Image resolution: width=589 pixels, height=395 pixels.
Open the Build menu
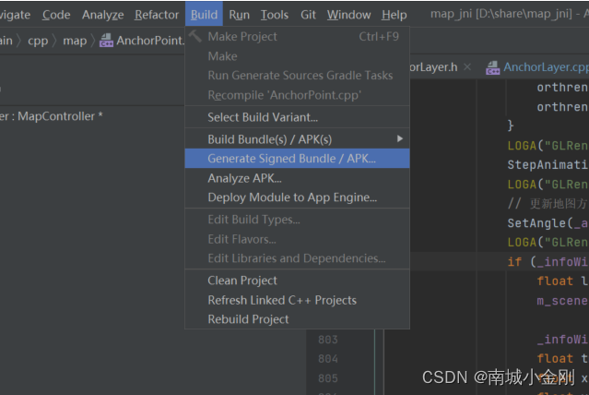[x=204, y=15]
